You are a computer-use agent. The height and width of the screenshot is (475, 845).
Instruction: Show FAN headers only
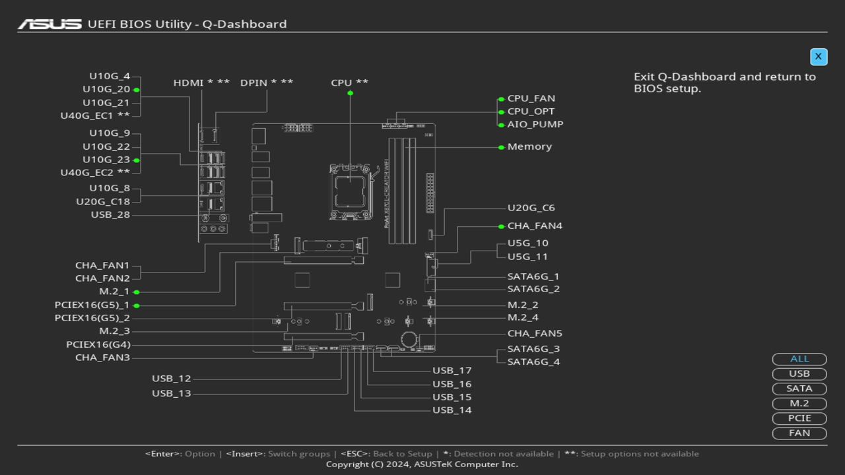[x=799, y=433]
